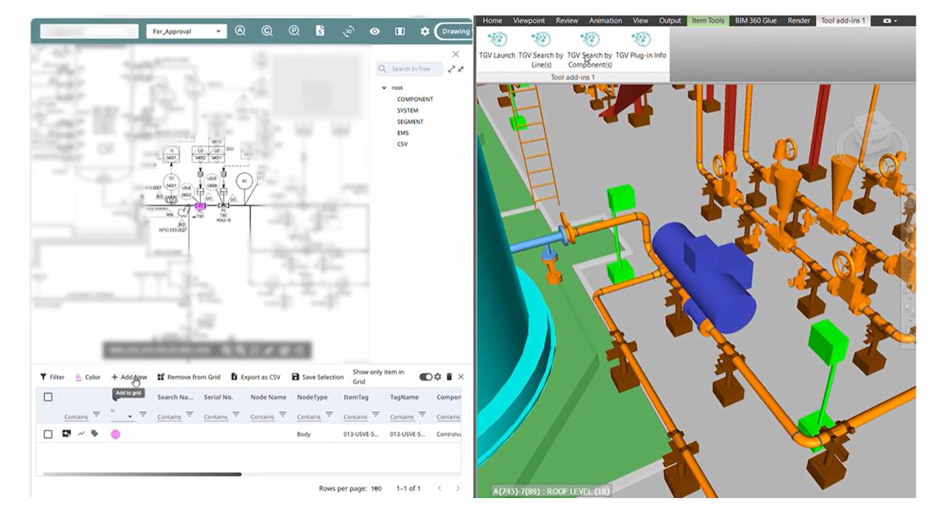The width and height of the screenshot is (938, 511).
Task: Open the BIM 360 Glue tab
Action: click(x=755, y=20)
